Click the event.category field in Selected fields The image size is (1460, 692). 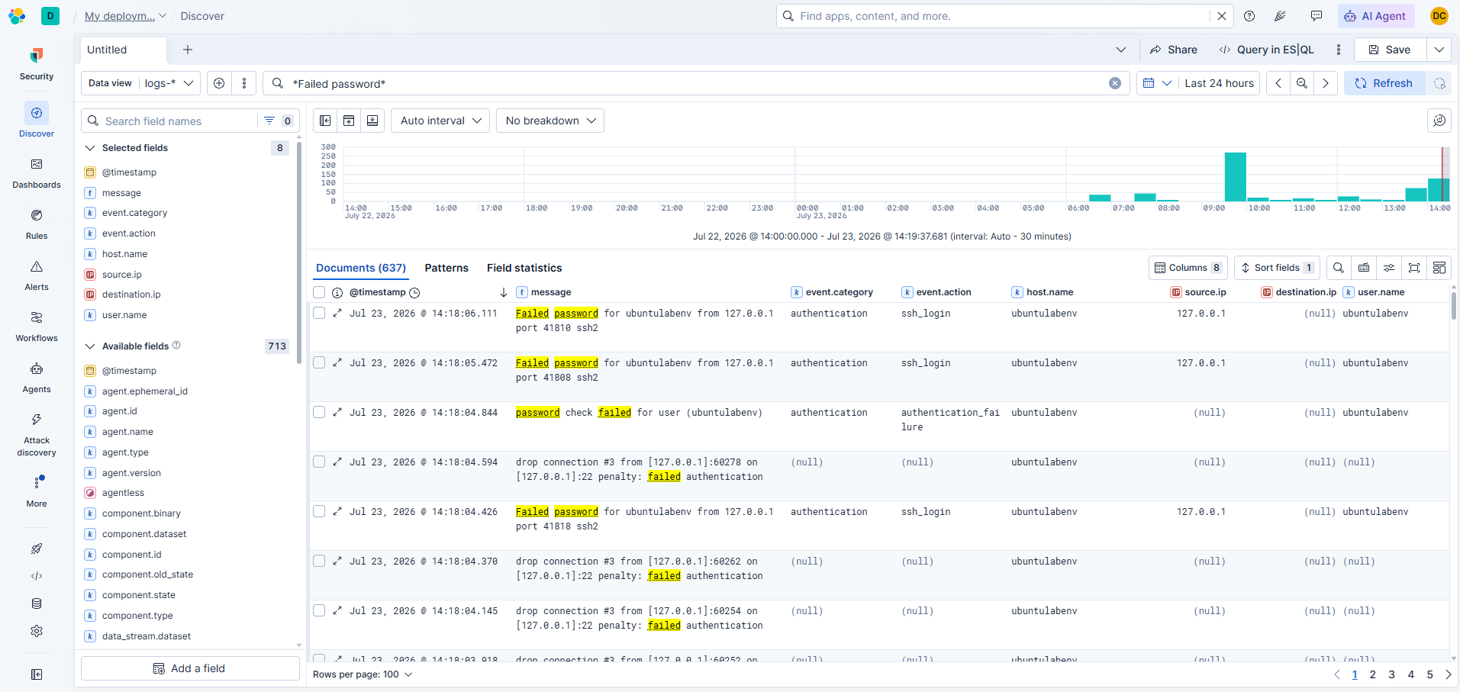(135, 213)
